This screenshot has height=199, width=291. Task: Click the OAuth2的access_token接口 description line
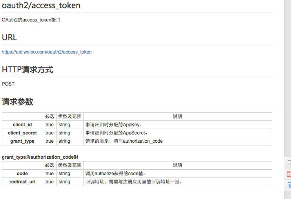(31, 20)
